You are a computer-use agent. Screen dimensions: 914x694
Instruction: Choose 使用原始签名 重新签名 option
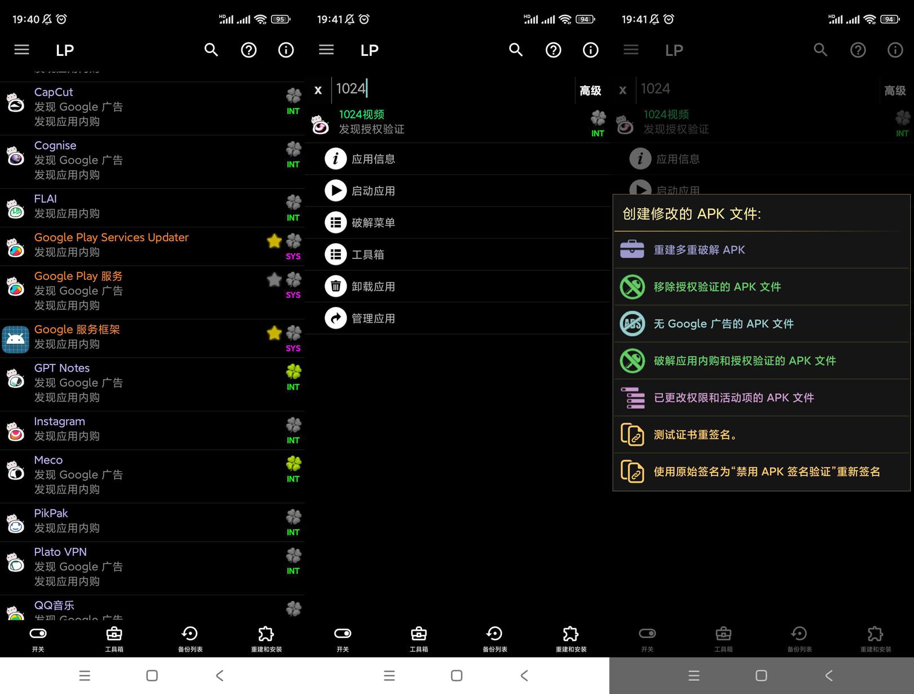pos(762,472)
